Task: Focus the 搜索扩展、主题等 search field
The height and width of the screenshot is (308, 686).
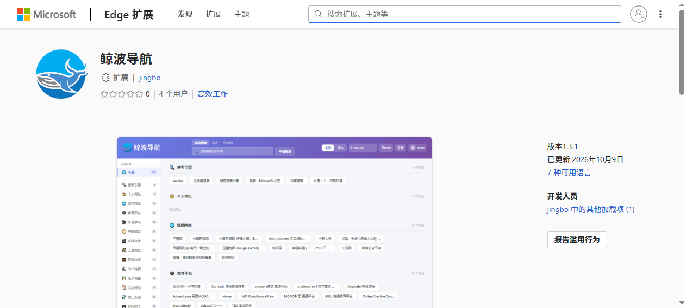Action: [465, 14]
